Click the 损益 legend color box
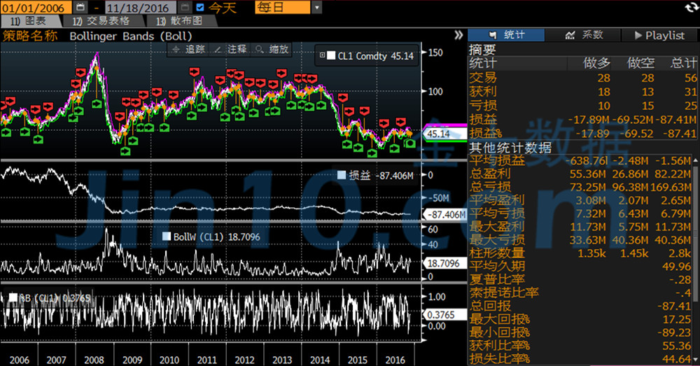700x366 pixels. (342, 176)
